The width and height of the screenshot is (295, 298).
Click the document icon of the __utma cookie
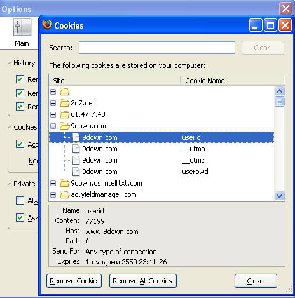click(x=76, y=149)
